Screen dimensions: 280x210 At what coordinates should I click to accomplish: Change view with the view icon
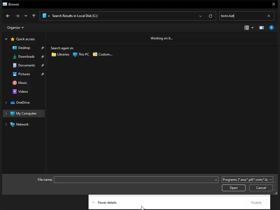247,28
